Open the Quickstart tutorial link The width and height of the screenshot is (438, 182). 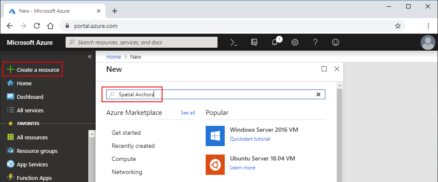click(250, 139)
